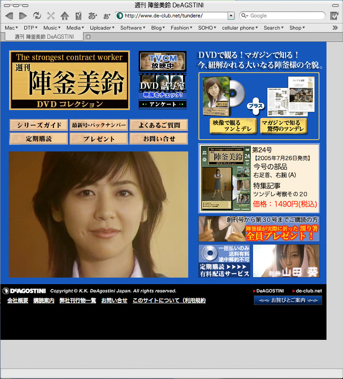Viewport: 343px width, 379px height.
Task: Select the 週刊 陣釜美鈴 DeAGSTINI tab
Action: [x=44, y=37]
